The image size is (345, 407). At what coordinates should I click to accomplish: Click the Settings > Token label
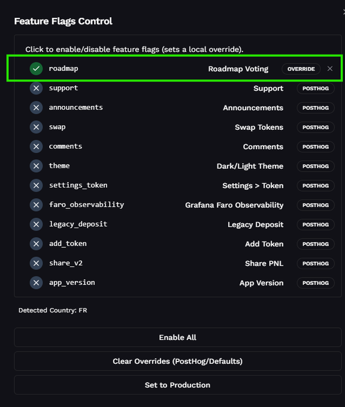253,186
